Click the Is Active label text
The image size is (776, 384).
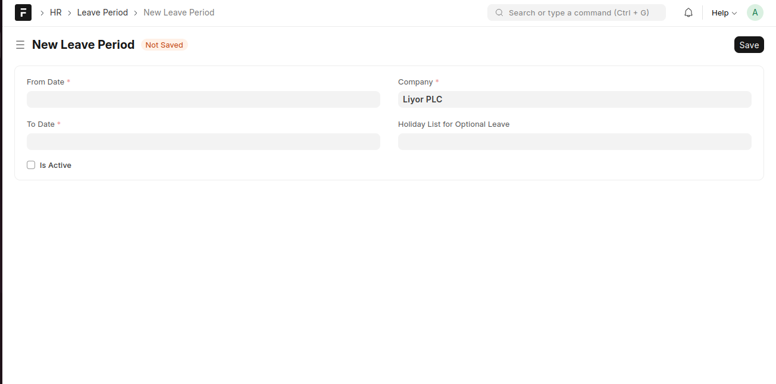point(55,166)
